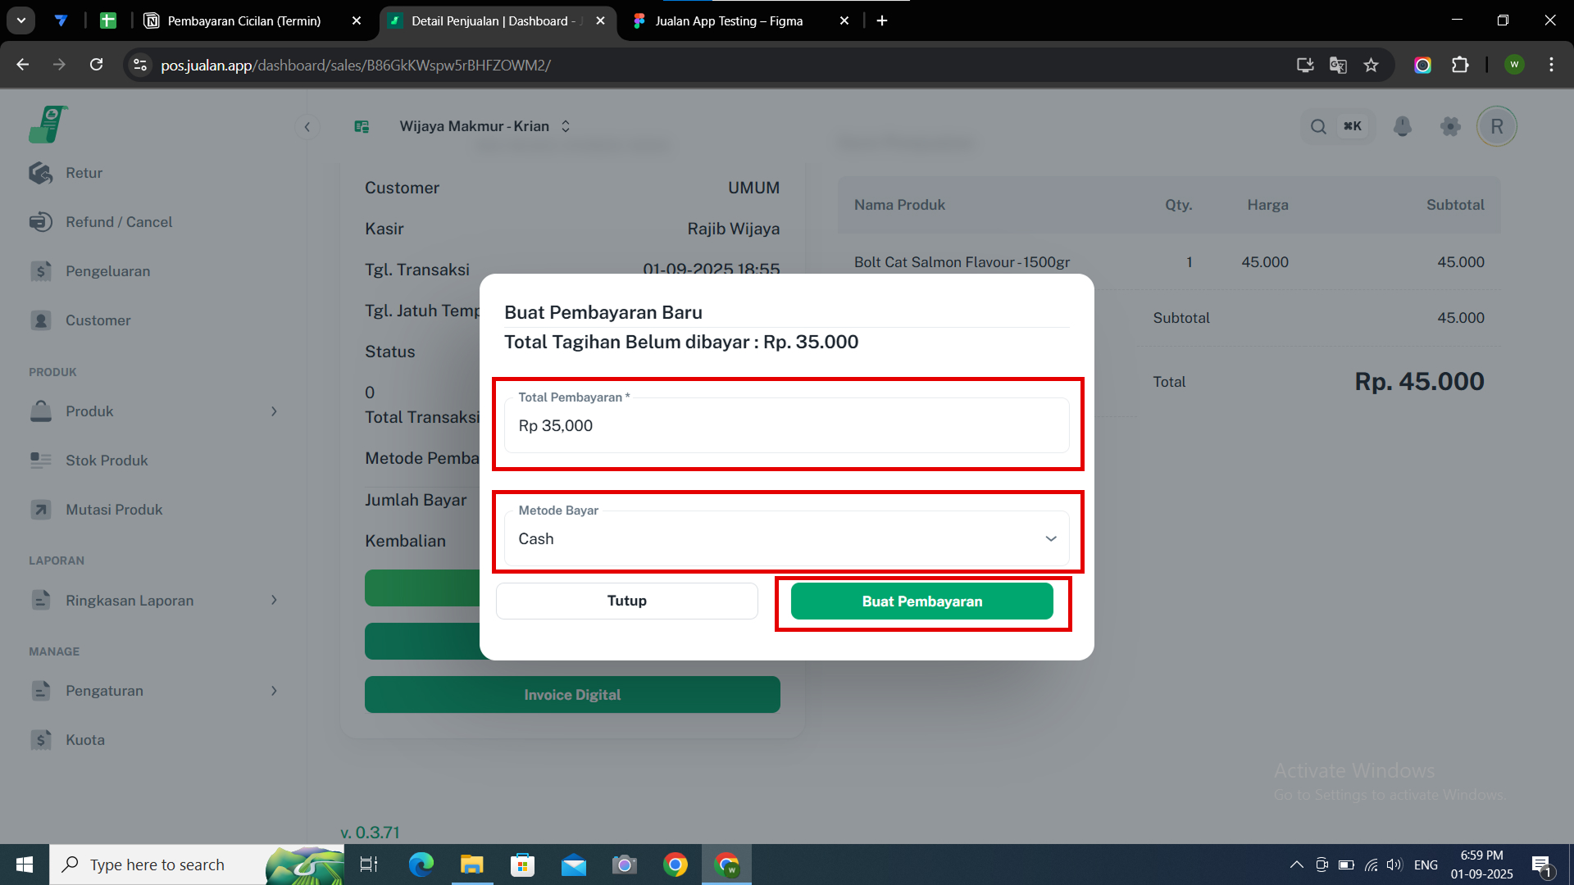
Task: Open Stok Produk in sidebar
Action: coord(107,461)
